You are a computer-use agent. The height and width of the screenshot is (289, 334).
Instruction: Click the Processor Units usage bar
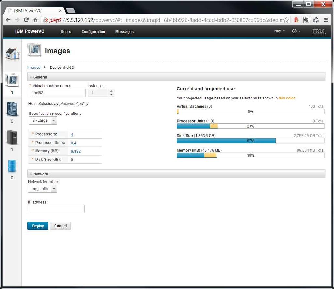pyautogui.click(x=250, y=126)
